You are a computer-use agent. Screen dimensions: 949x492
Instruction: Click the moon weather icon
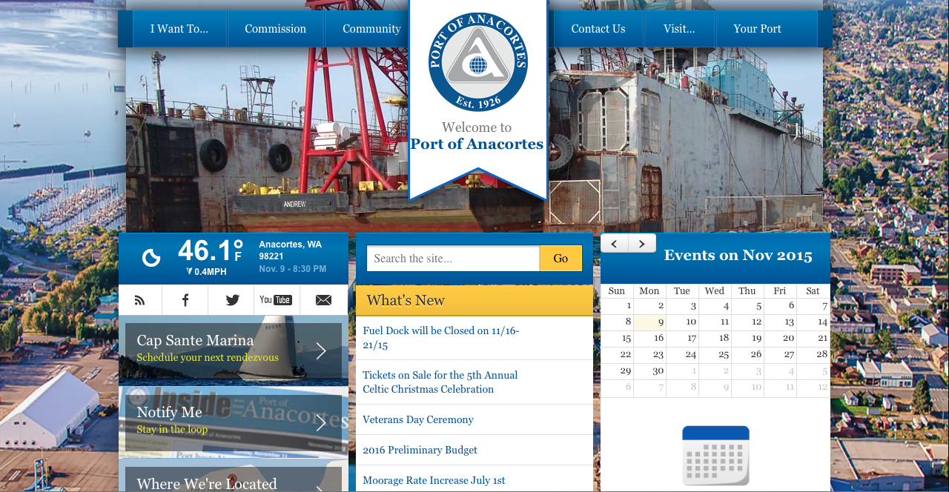151,258
